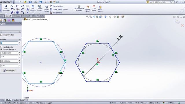Click the Zoom to Fit icon
The image size is (185, 104).
(x=87, y=17)
